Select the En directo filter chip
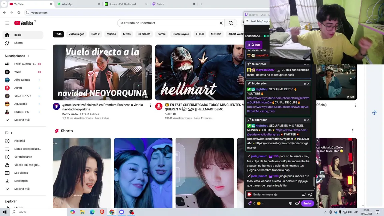The height and width of the screenshot is (216, 384). tap(144, 34)
